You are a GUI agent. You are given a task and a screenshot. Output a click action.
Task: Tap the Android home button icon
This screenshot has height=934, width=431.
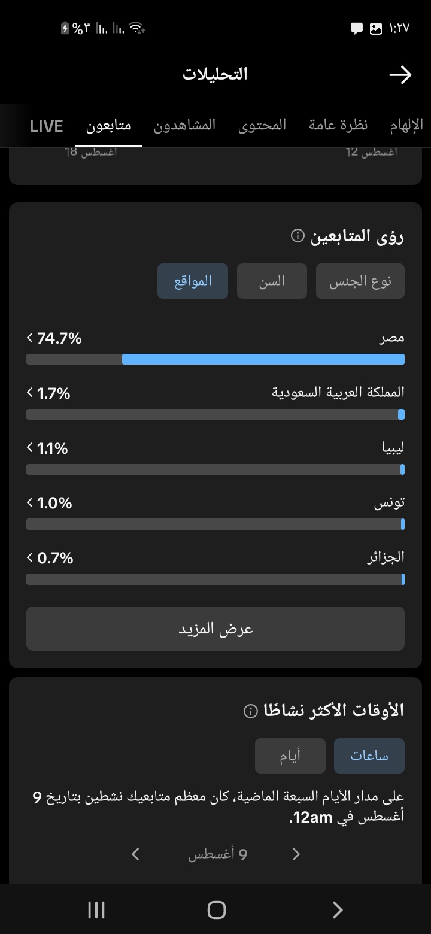click(x=216, y=910)
